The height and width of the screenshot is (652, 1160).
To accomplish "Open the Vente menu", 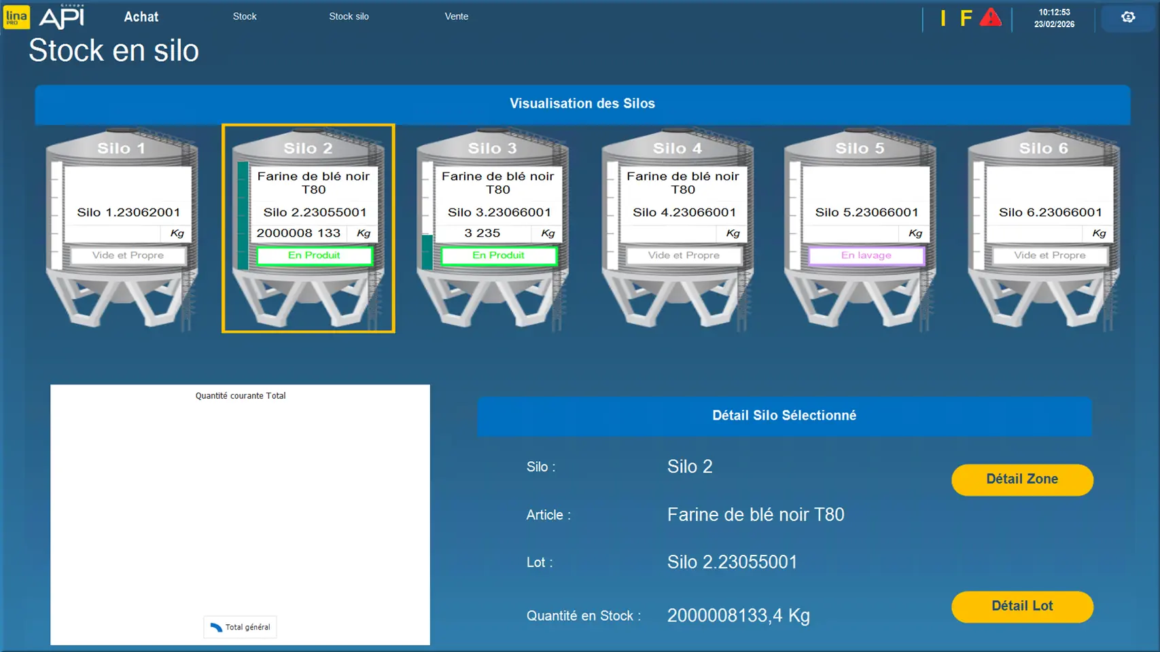I will [456, 16].
